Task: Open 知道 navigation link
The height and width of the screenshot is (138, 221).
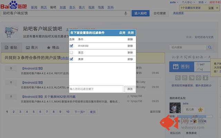Action: point(63,7)
